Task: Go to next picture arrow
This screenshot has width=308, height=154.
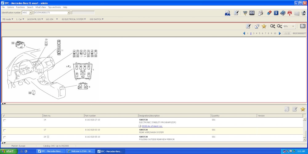Action: tap(280, 33)
